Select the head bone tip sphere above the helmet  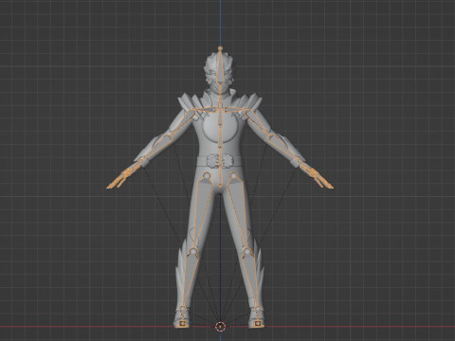(x=220, y=48)
